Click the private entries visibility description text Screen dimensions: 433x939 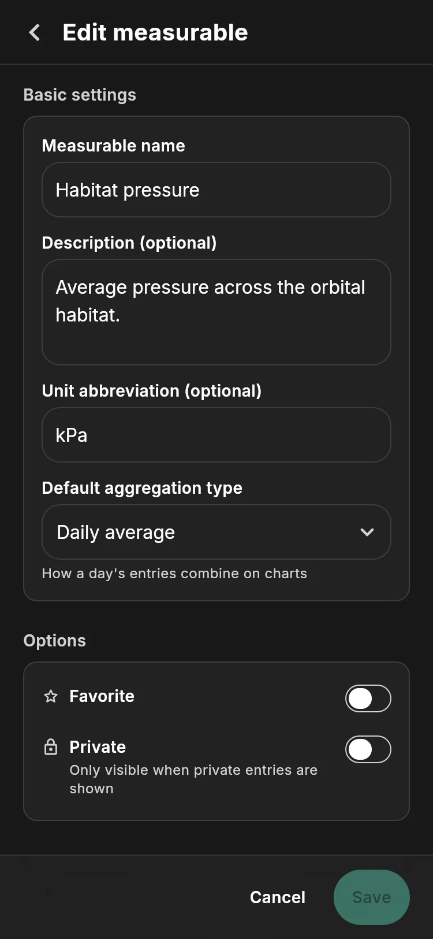(x=193, y=779)
